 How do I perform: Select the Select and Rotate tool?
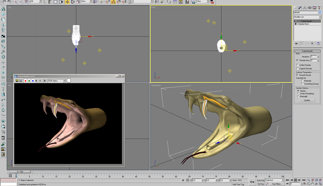tap(73, 2)
